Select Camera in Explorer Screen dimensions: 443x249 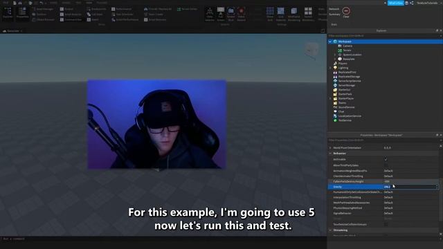pyautogui.click(x=347, y=46)
